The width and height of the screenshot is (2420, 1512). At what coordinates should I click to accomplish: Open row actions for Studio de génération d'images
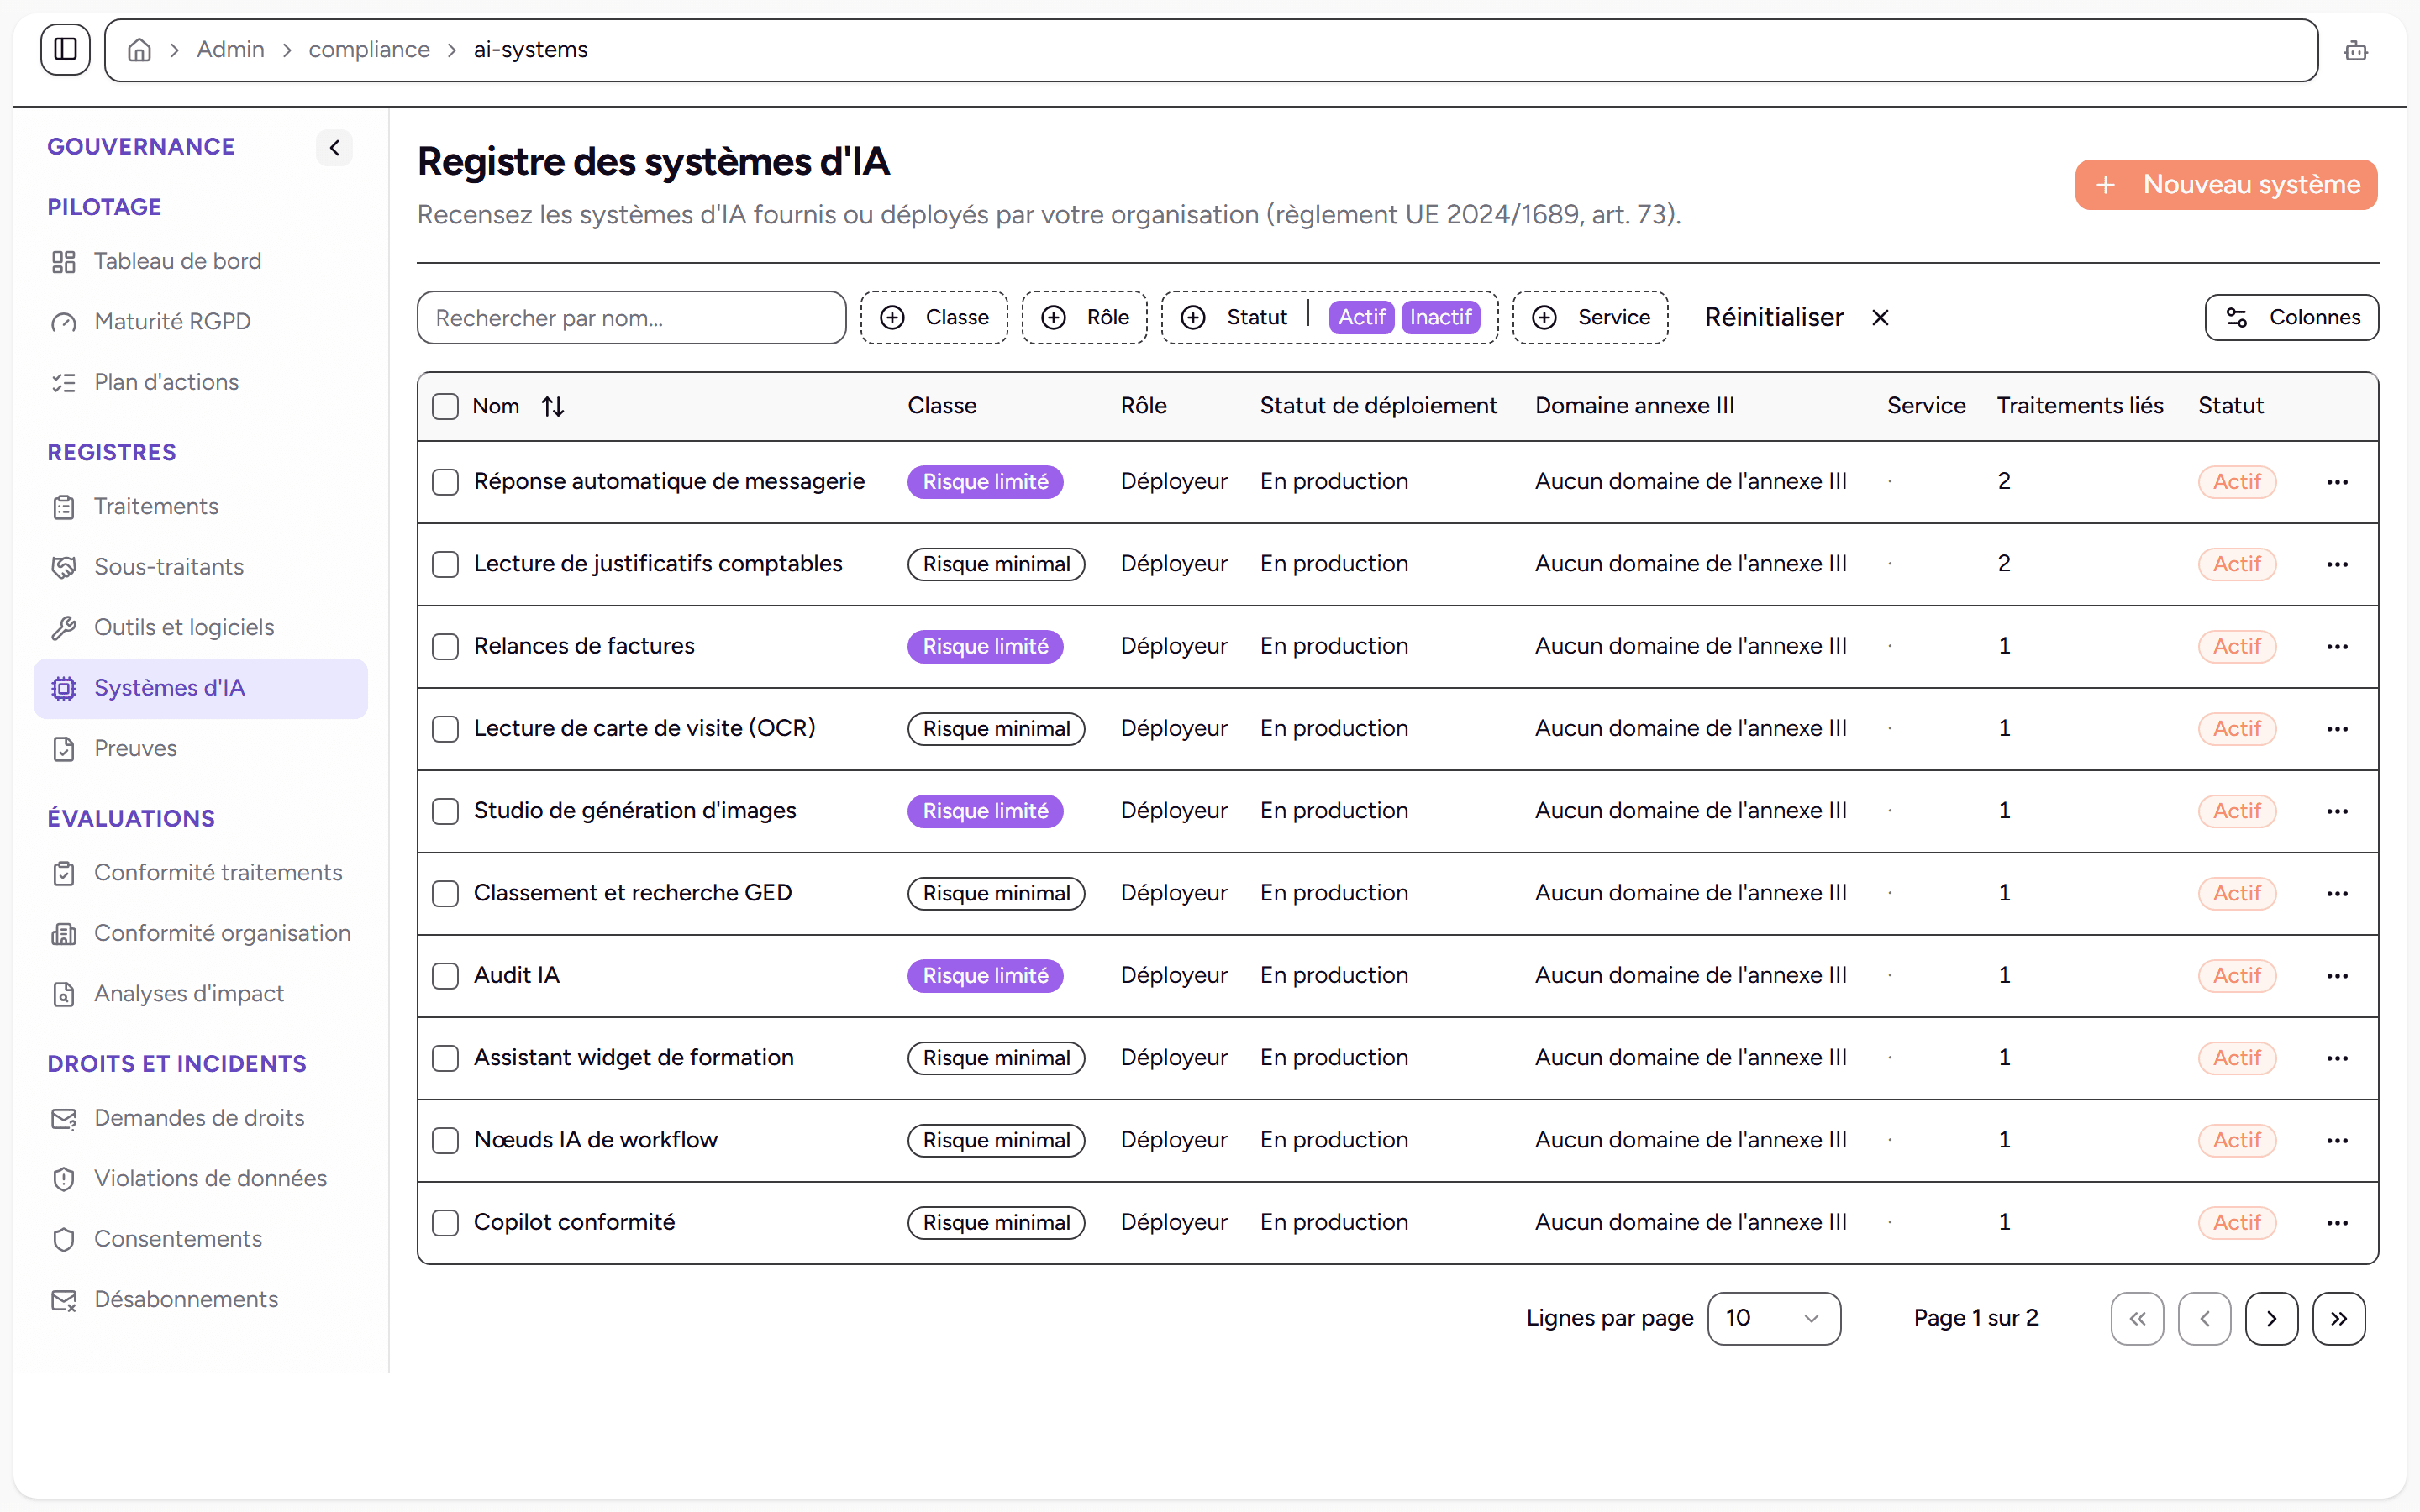coord(2337,811)
